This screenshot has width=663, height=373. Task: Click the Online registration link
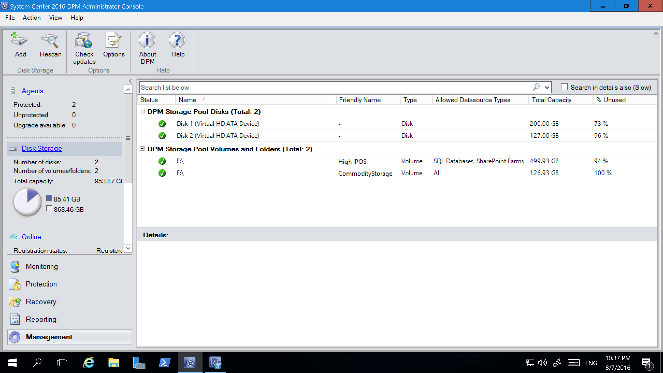pyautogui.click(x=31, y=237)
